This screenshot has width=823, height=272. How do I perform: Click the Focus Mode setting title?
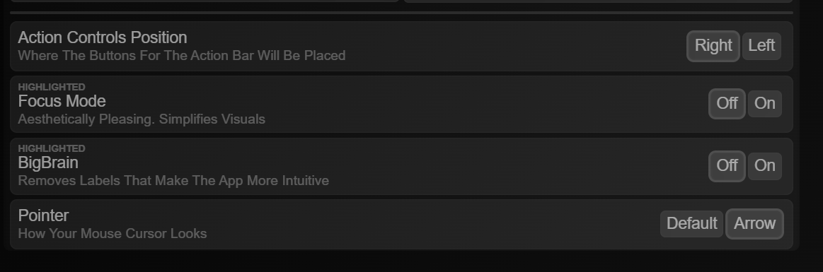(x=62, y=101)
